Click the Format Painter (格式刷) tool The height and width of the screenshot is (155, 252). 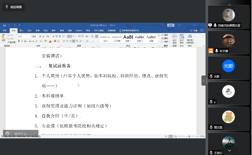[x=11, y=42]
